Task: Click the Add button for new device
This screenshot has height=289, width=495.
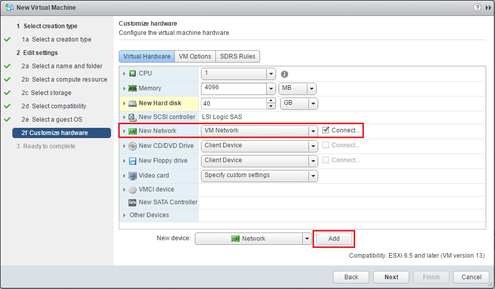Action: pyautogui.click(x=334, y=239)
